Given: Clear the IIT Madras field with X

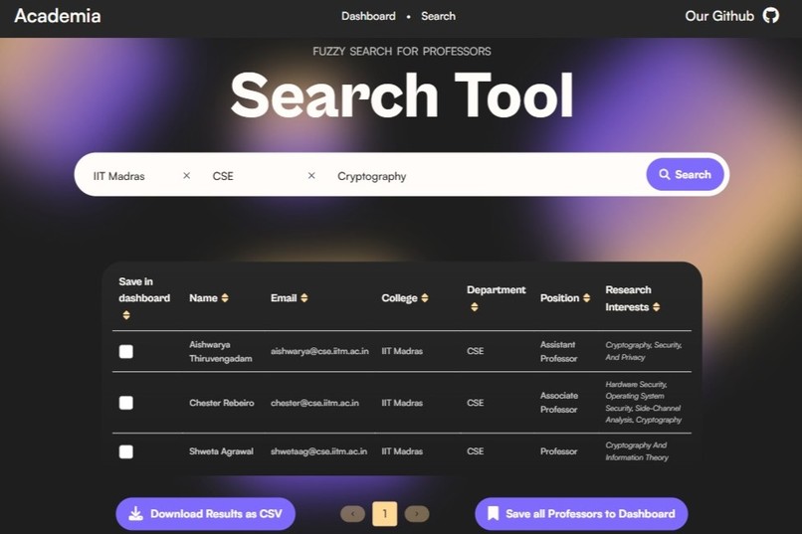Looking at the screenshot, I should [x=187, y=175].
